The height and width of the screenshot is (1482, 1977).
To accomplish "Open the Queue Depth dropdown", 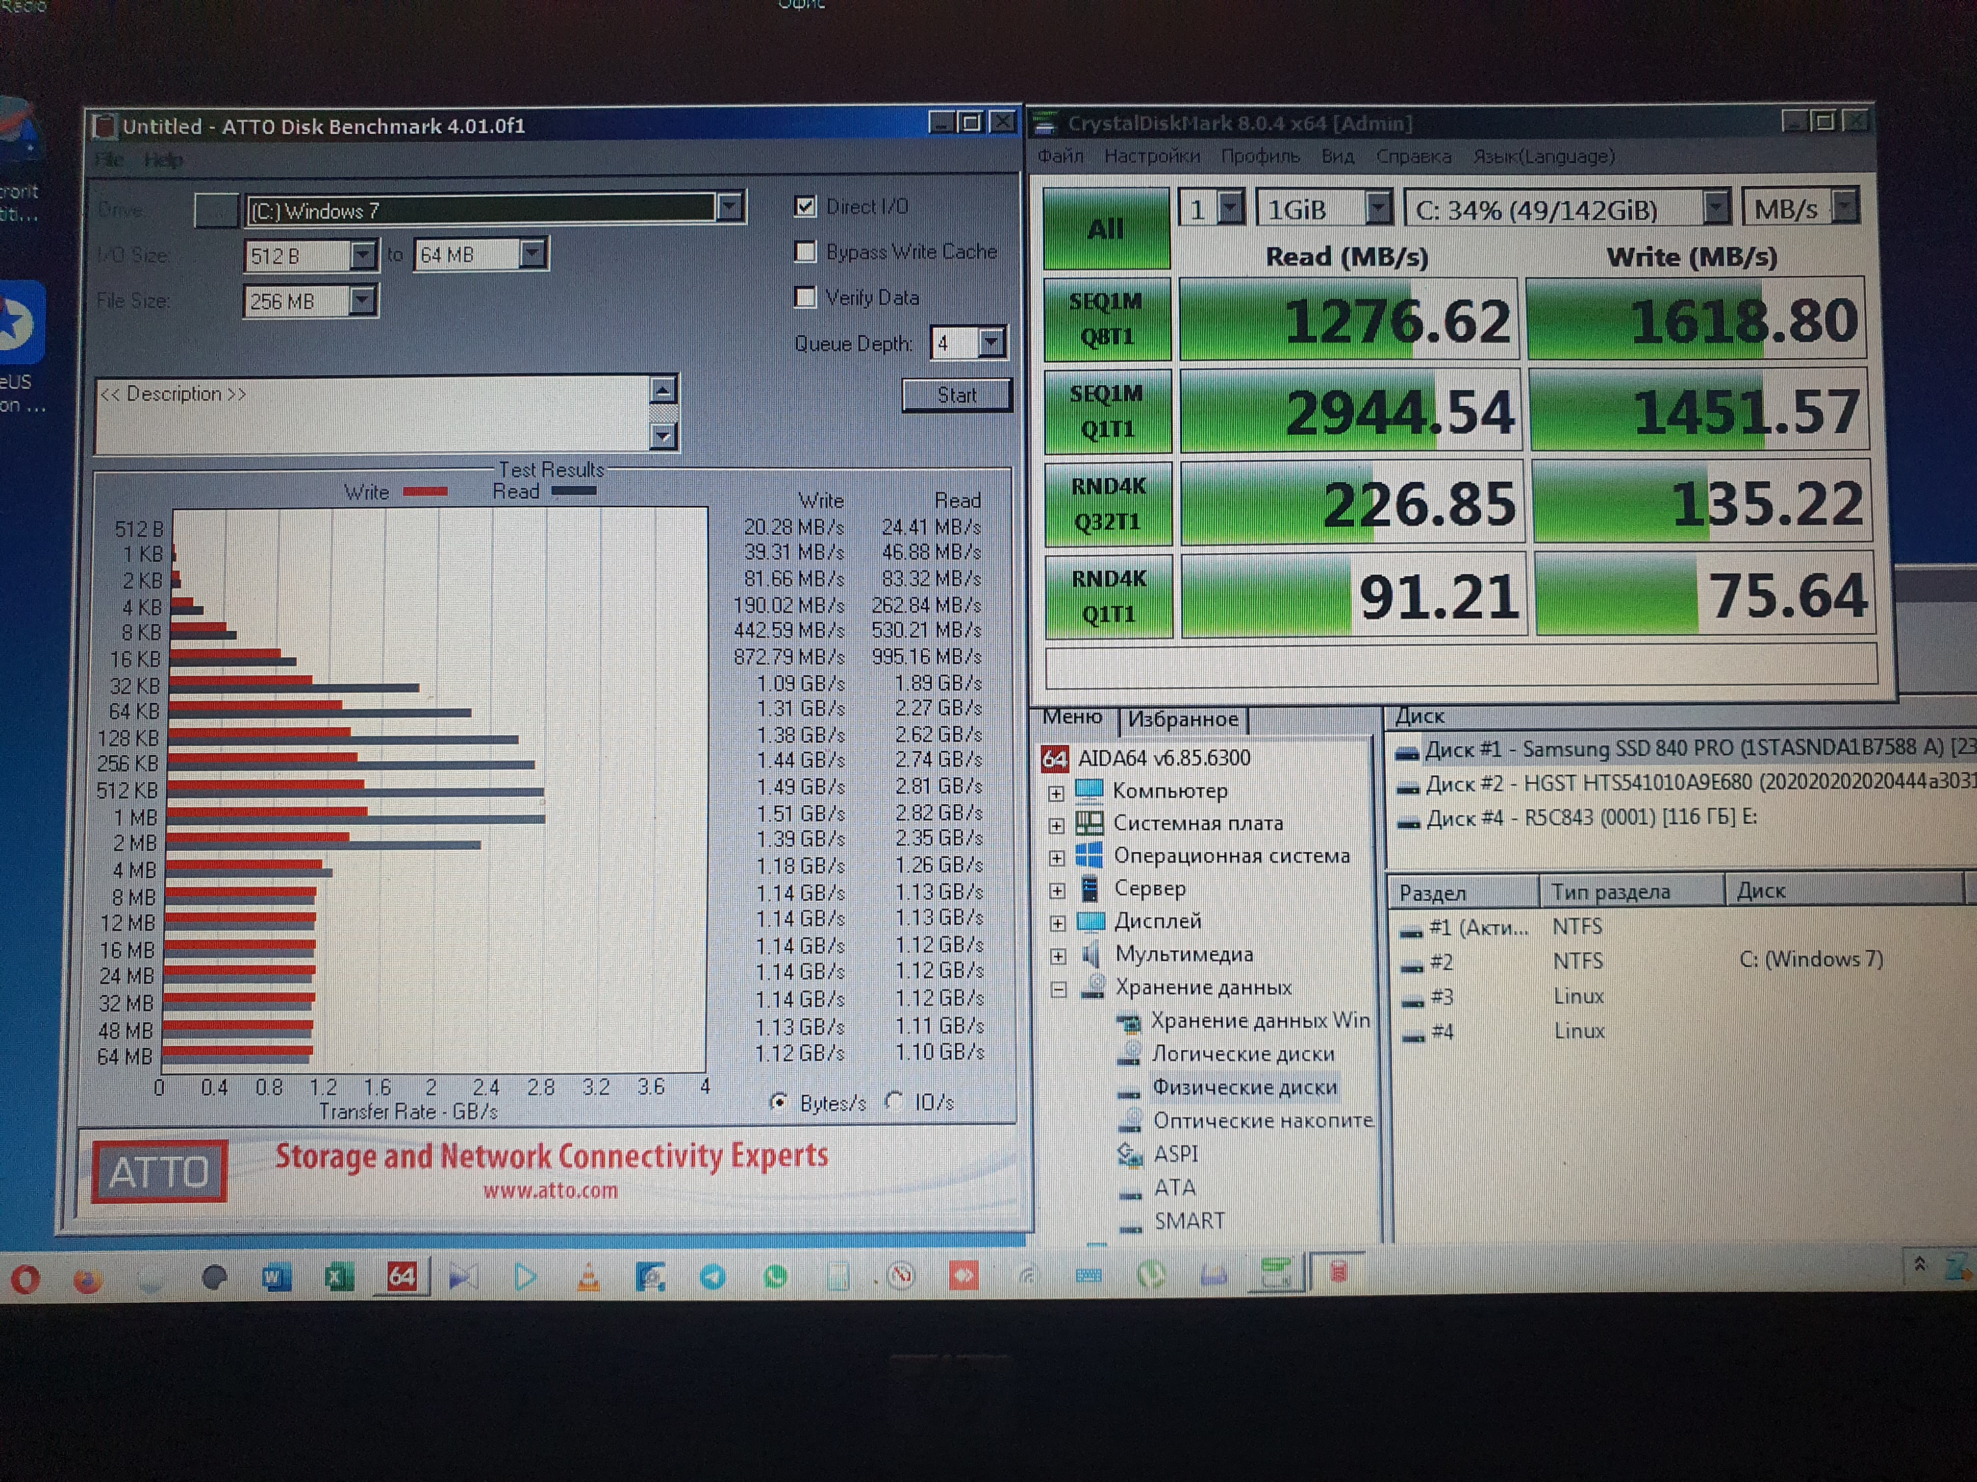I will [990, 342].
